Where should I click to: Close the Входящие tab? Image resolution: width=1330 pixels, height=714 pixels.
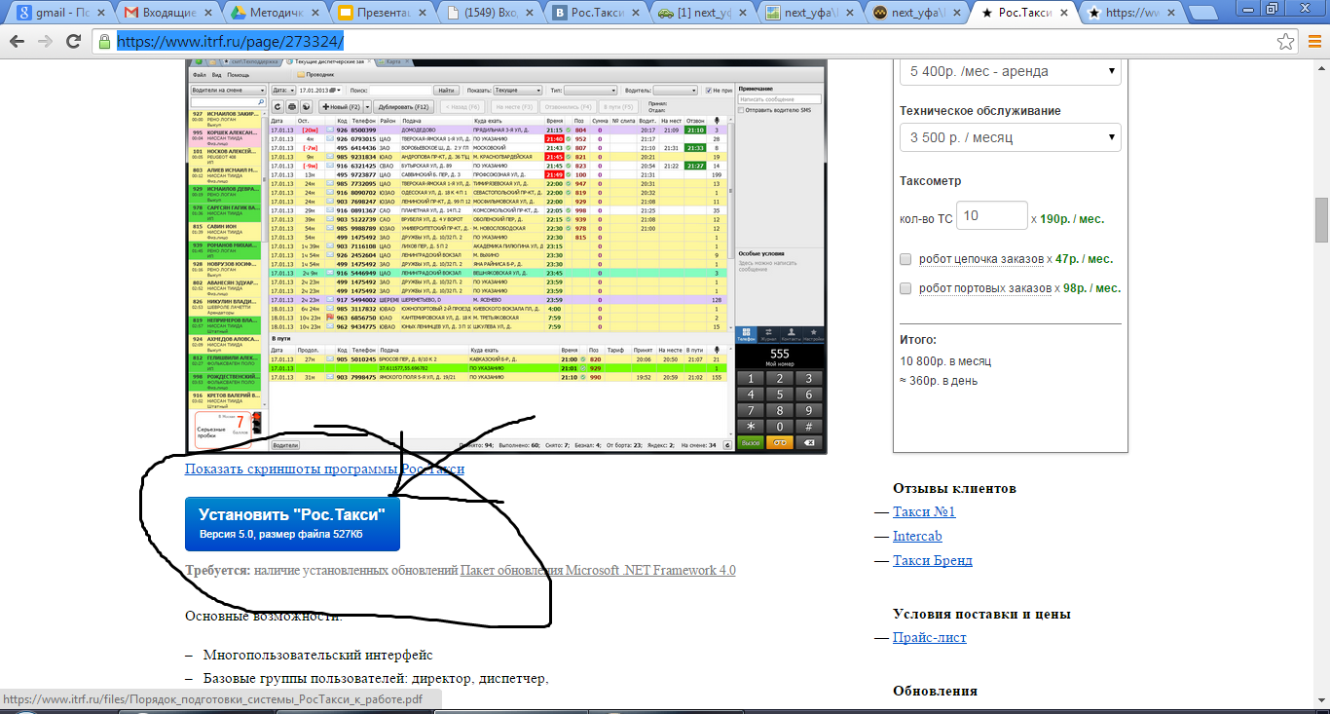tap(207, 13)
